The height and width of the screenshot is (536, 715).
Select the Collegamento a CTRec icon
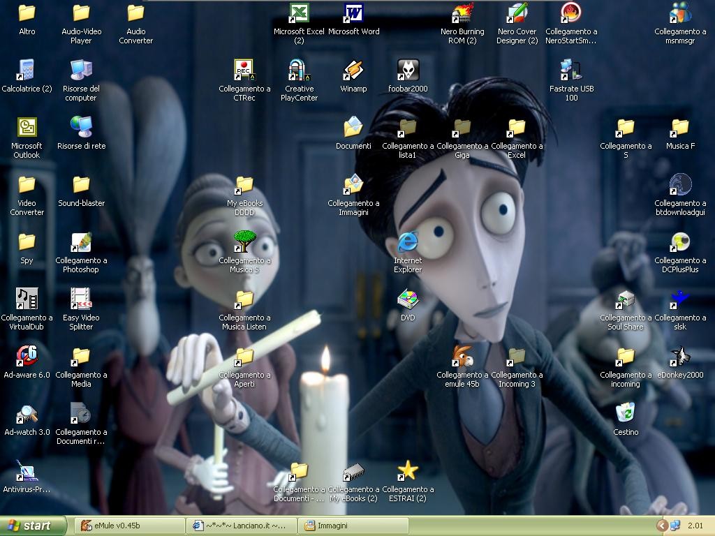coord(244,70)
